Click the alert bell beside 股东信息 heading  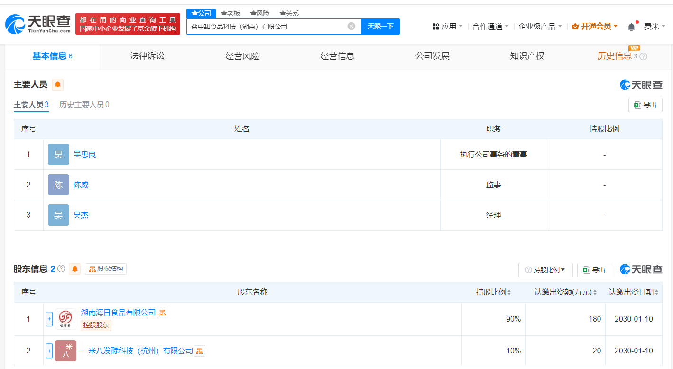75,269
